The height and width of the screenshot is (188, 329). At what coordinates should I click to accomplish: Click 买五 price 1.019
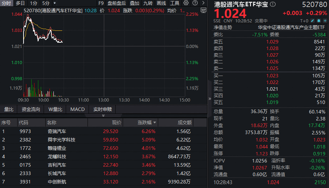[x=272, y=102]
